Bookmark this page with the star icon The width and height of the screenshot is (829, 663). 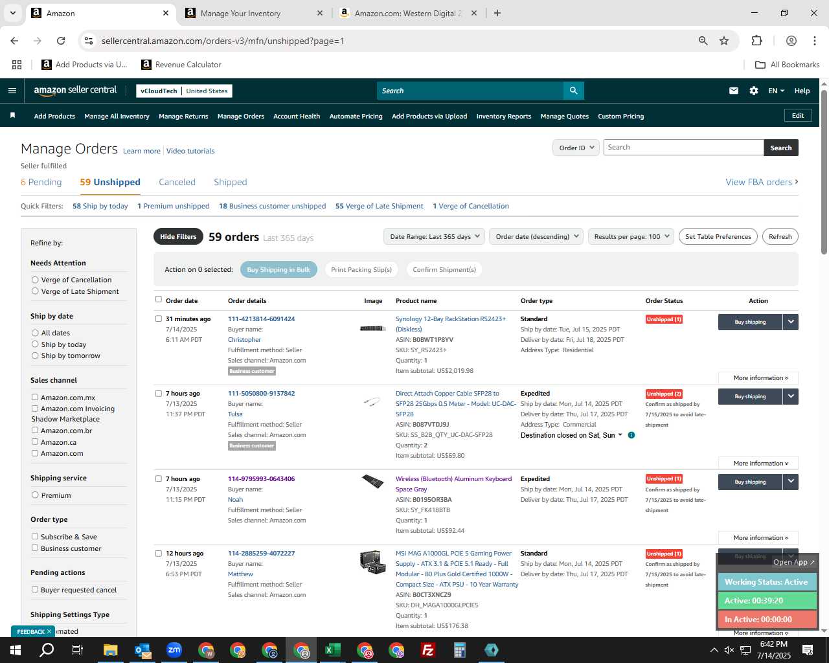coord(724,41)
